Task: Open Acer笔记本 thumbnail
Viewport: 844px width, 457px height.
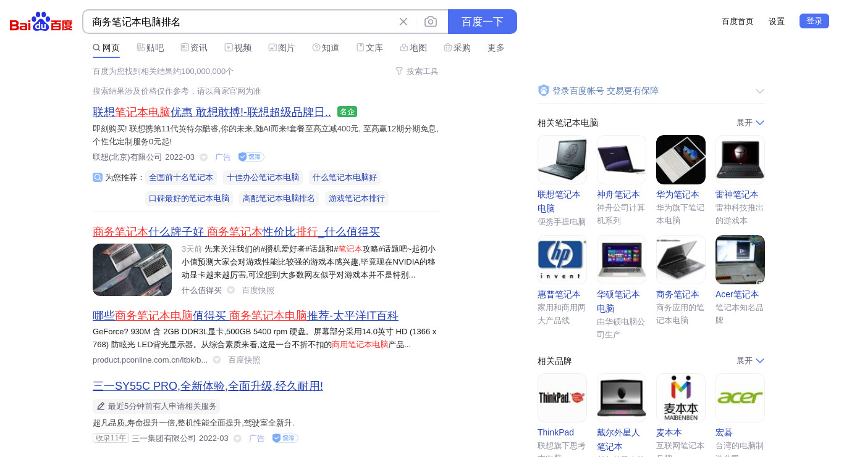Action: pos(740,260)
